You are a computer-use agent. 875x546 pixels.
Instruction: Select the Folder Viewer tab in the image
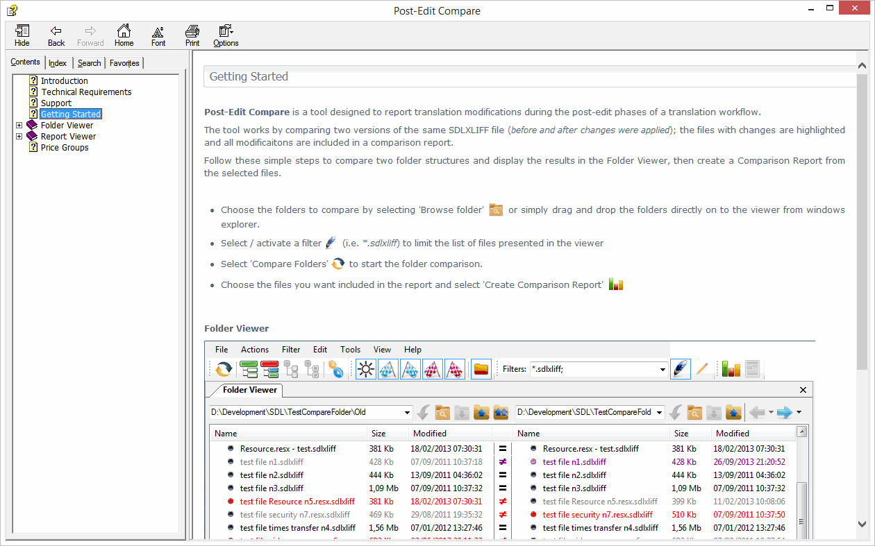coord(249,390)
